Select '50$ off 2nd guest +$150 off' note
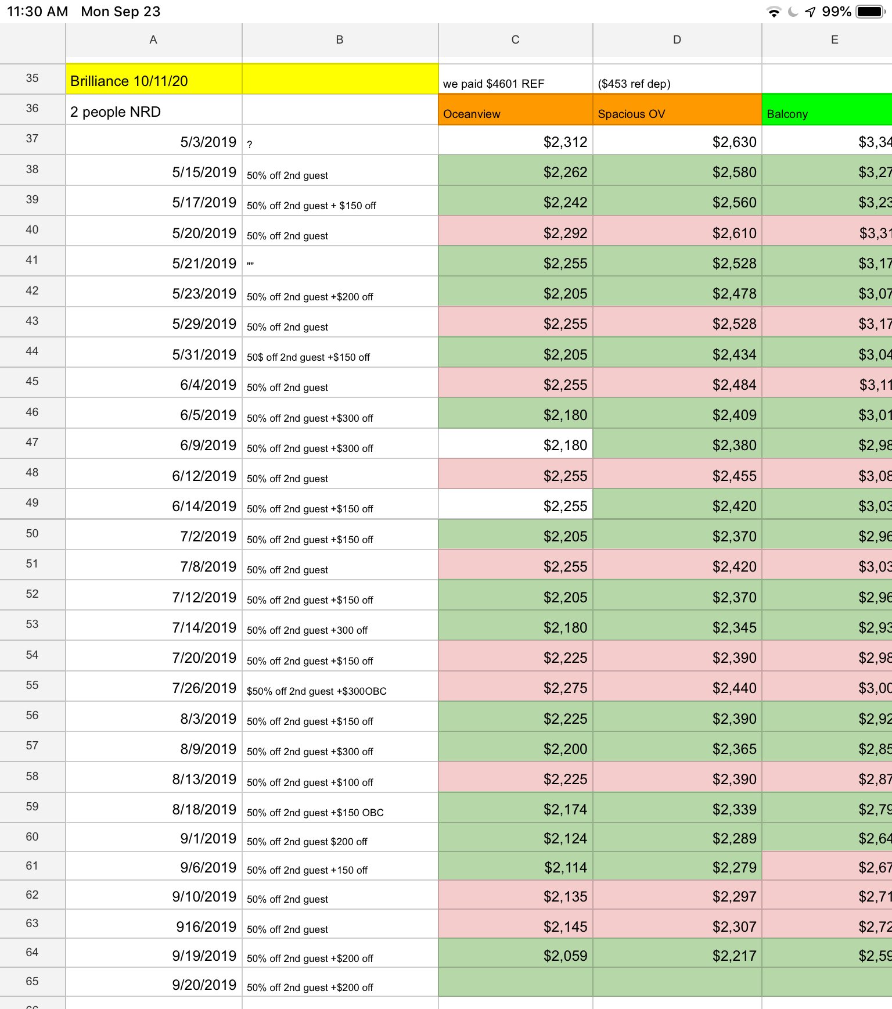 pos(340,352)
